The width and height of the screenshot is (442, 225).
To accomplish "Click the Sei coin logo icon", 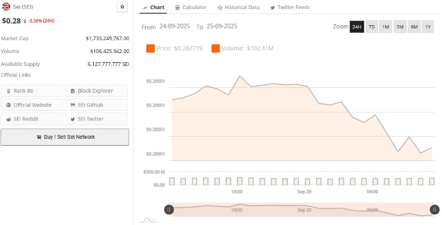I will 6,7.
